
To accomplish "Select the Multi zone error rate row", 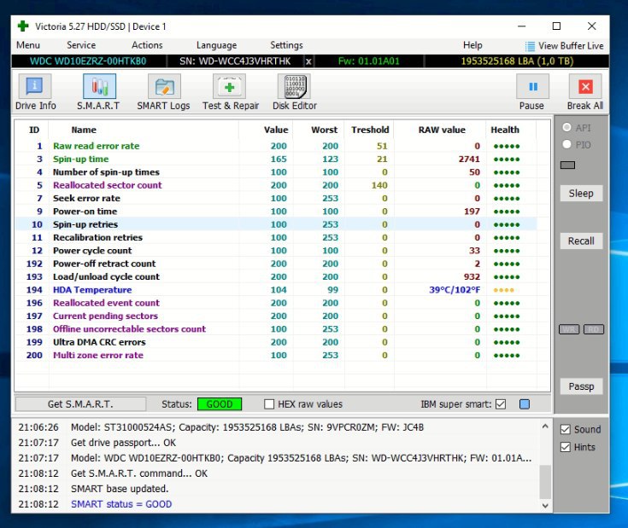I will pyautogui.click(x=276, y=356).
